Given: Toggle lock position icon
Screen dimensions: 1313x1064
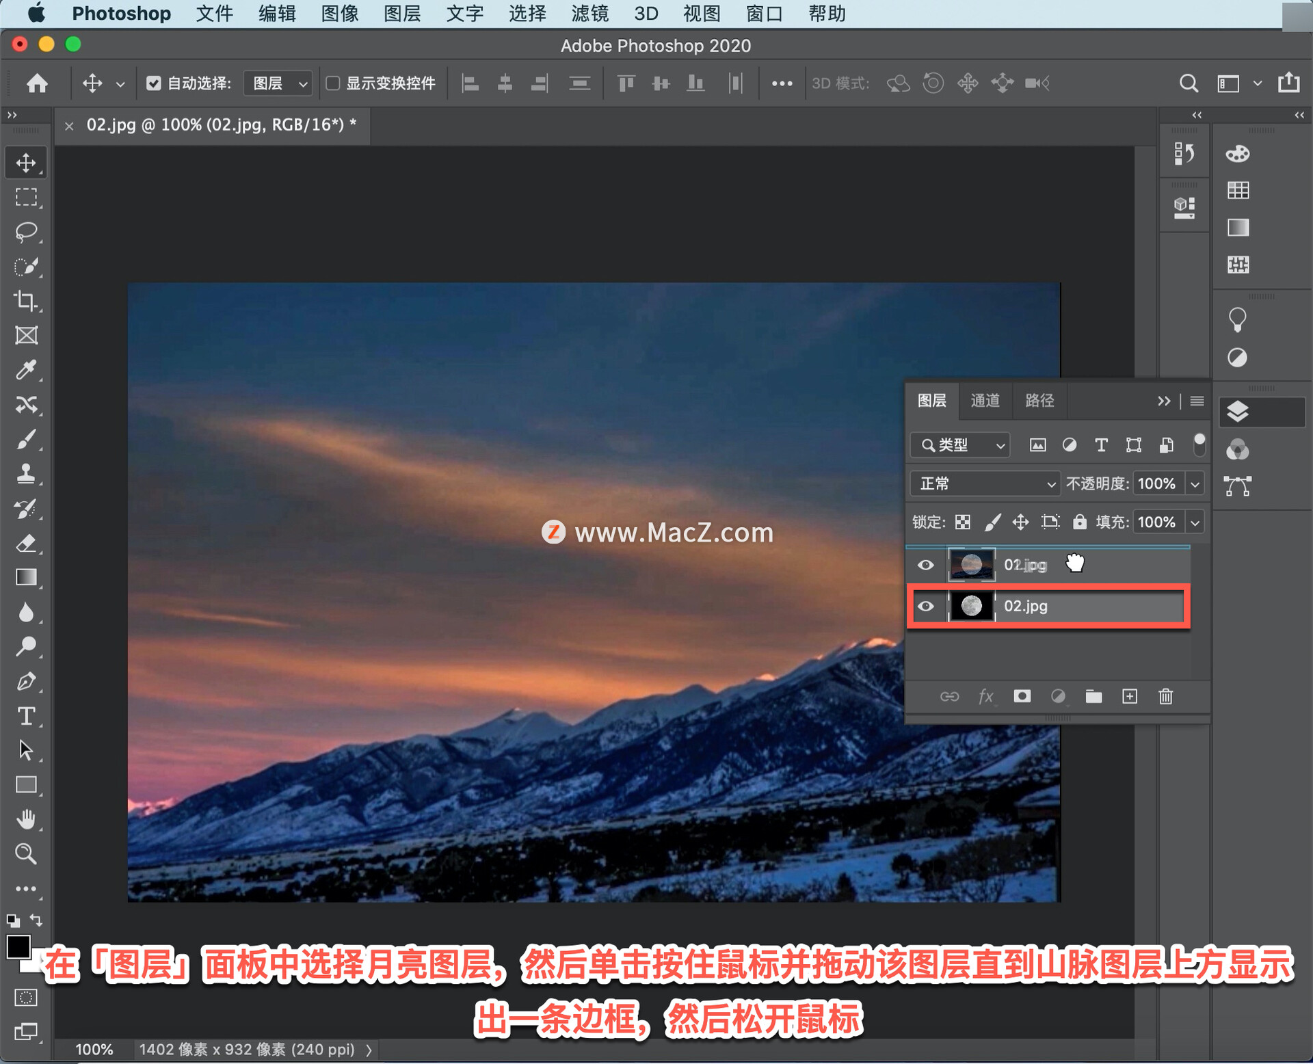Looking at the screenshot, I should pyautogui.click(x=1020, y=522).
